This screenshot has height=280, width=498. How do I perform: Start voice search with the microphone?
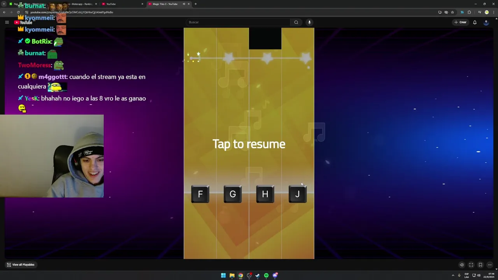[x=309, y=22]
